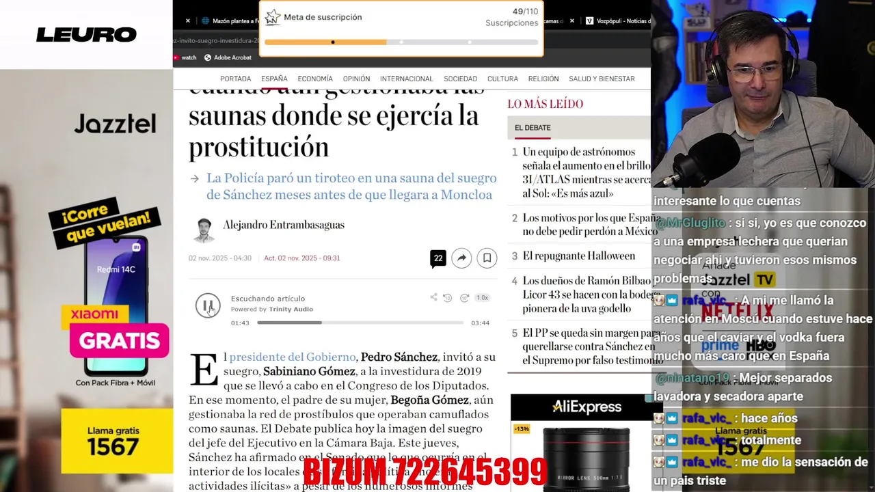Open most-read story about astrónomos 3I/ATLAS

coord(587,173)
